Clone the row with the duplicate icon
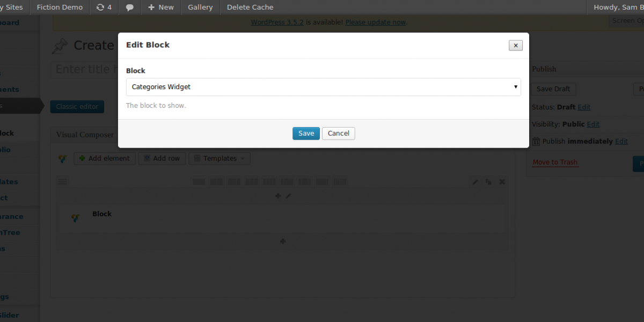This screenshot has height=322, width=644. [488, 182]
